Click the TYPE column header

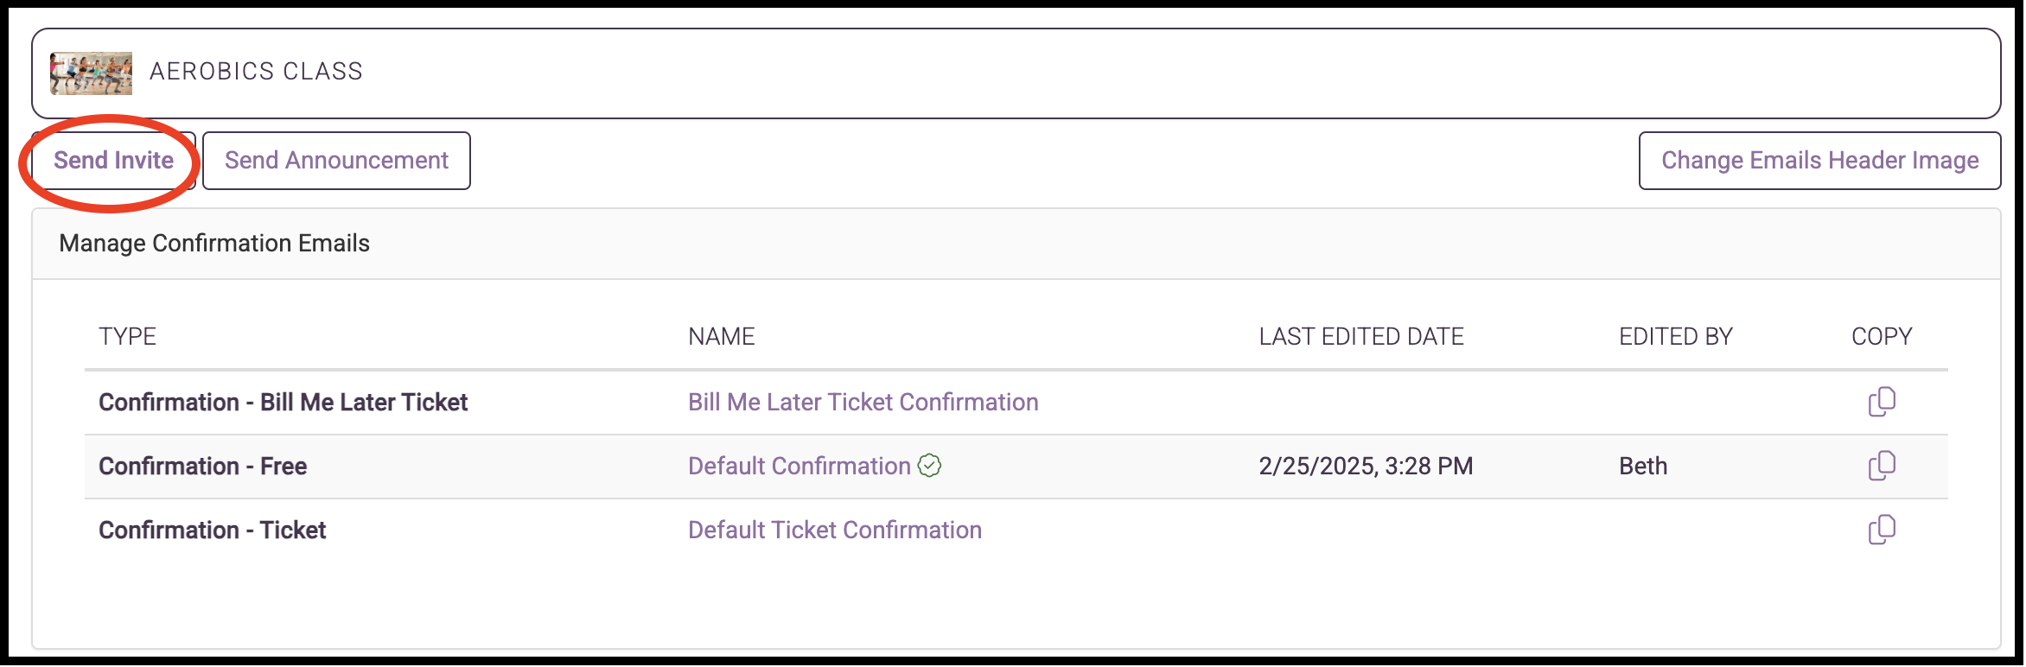click(x=127, y=336)
